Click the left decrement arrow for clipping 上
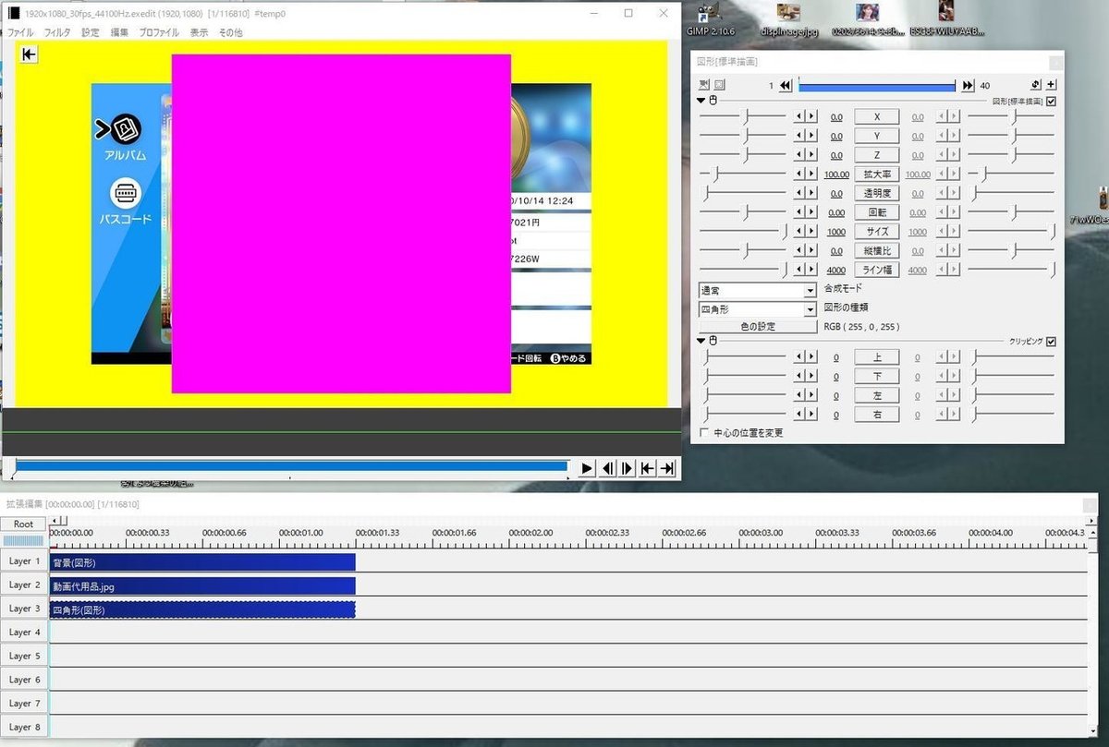The width and height of the screenshot is (1109, 747). (801, 357)
